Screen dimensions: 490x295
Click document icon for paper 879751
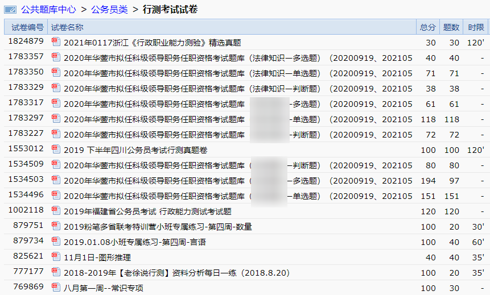(x=56, y=226)
